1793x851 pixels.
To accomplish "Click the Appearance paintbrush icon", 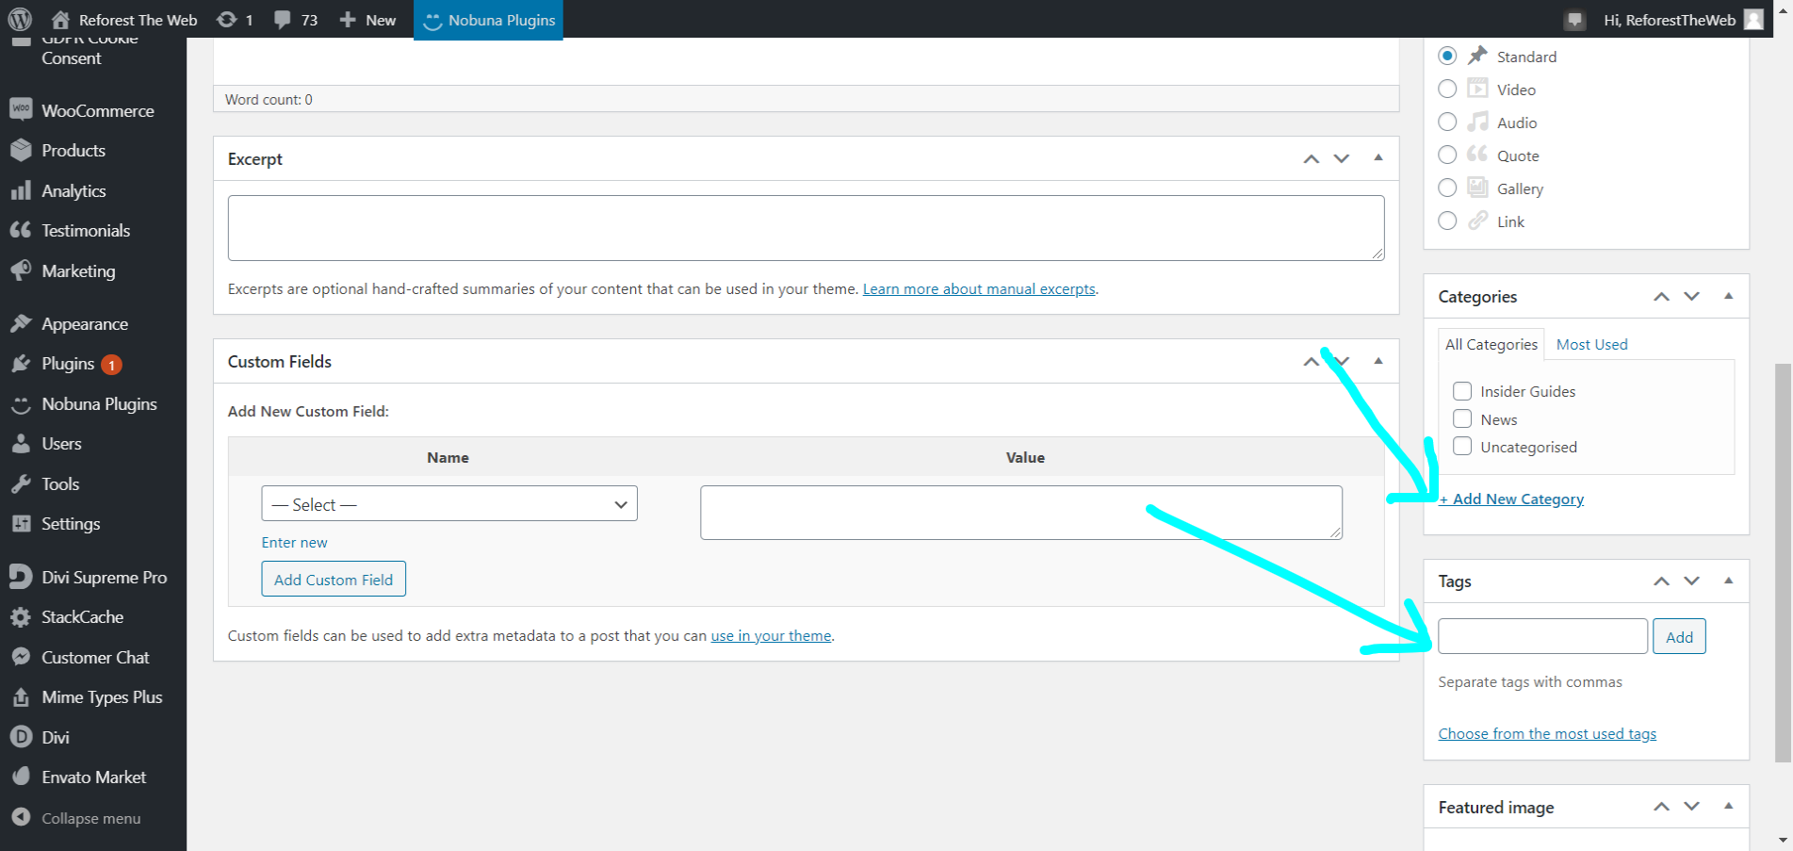I will click(21, 323).
